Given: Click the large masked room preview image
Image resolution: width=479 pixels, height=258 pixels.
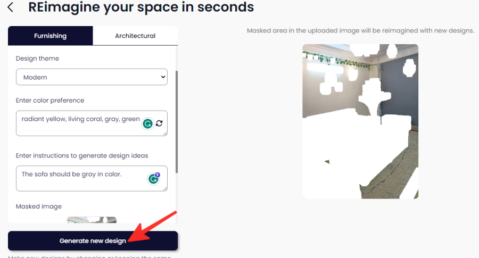Looking at the screenshot, I should (x=360, y=121).
